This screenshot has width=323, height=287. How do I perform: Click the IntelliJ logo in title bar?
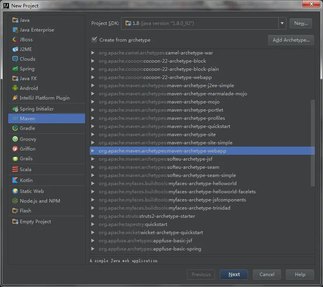pyautogui.click(x=6, y=5)
